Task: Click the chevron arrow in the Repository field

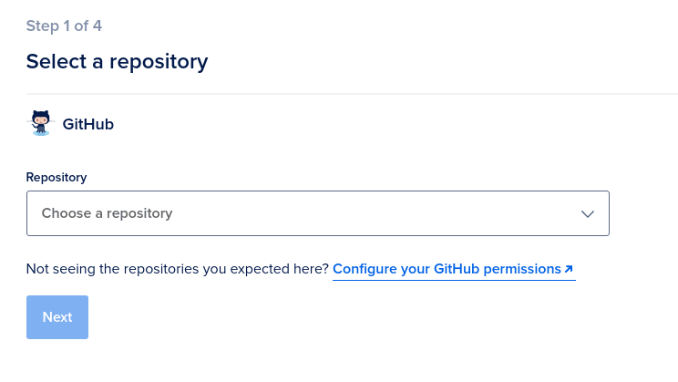Action: click(587, 213)
